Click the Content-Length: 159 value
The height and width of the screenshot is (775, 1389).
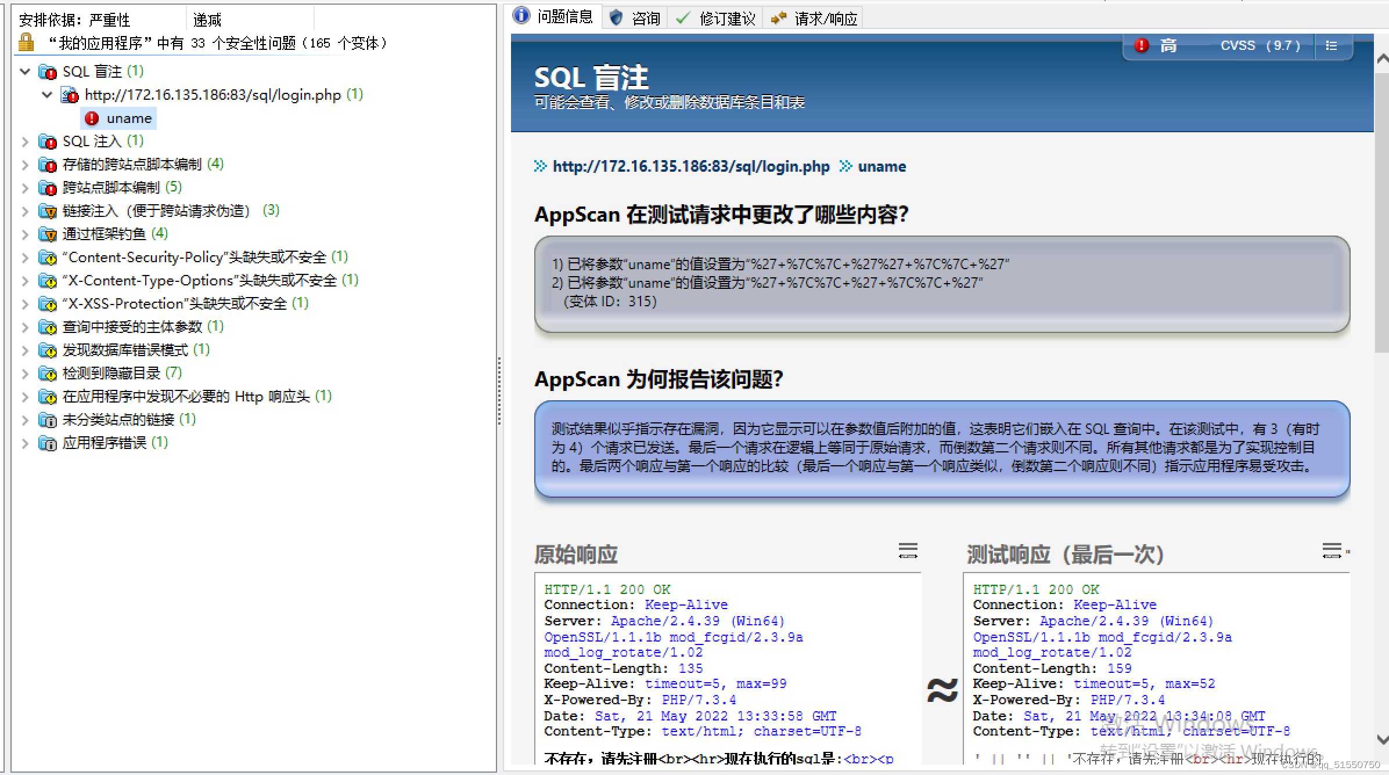coord(1119,668)
